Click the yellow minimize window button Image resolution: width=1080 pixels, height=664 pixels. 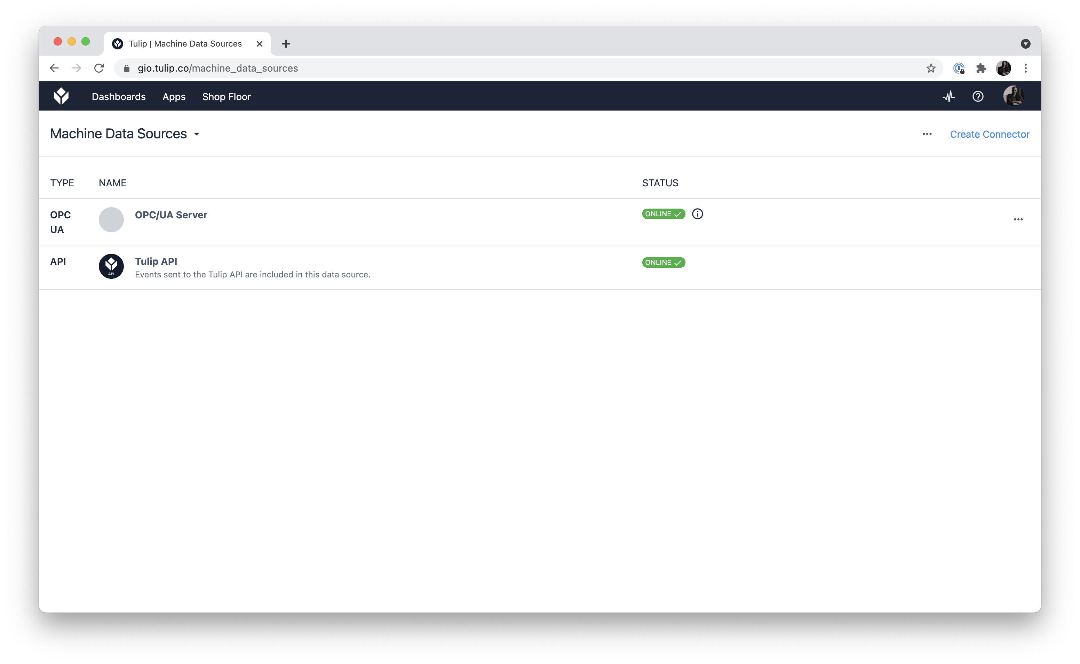pos(72,41)
